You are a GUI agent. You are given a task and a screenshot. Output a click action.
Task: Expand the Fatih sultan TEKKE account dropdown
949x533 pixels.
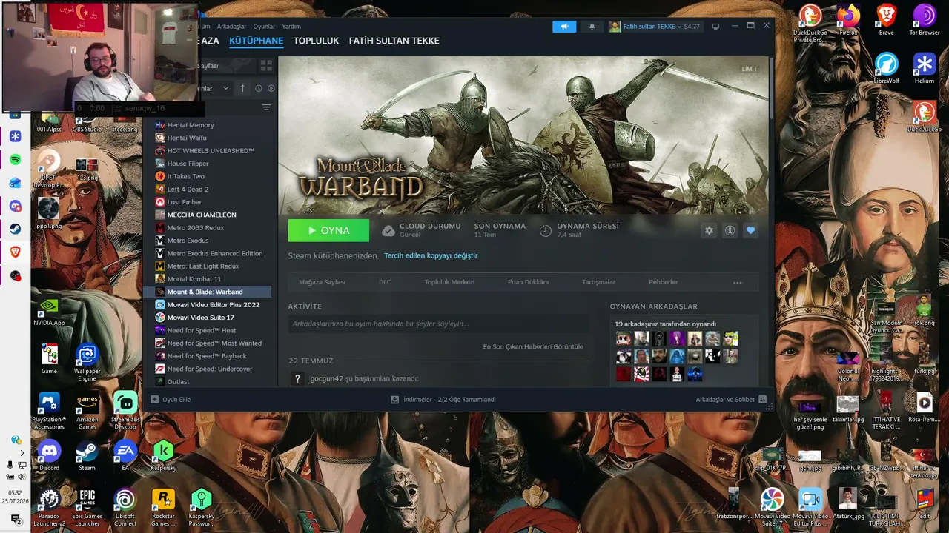point(654,27)
